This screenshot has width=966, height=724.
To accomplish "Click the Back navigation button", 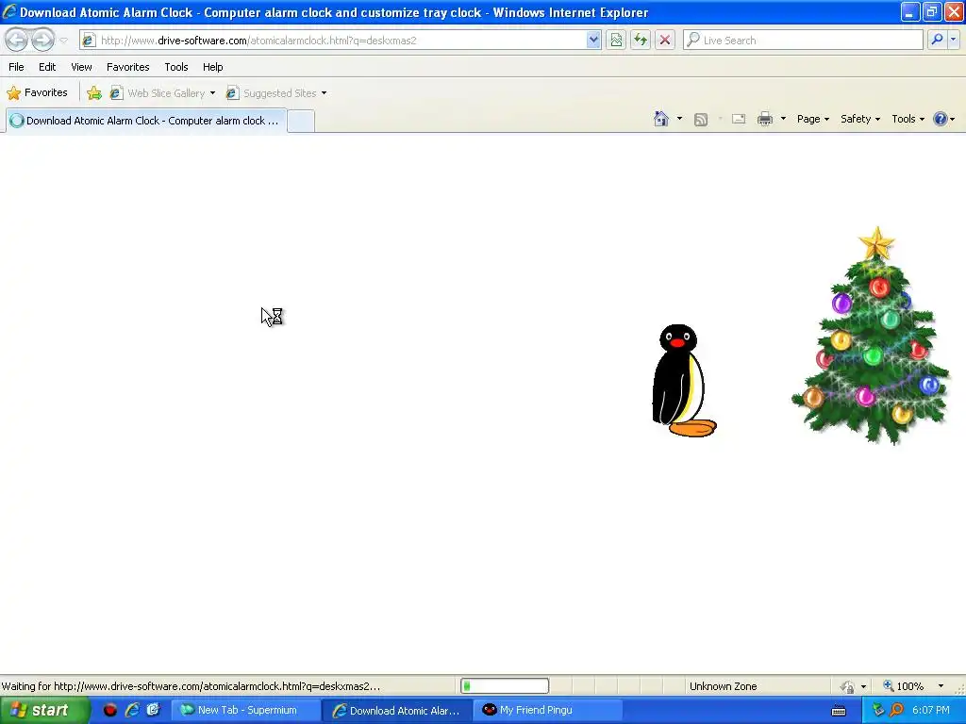I will 17,40.
